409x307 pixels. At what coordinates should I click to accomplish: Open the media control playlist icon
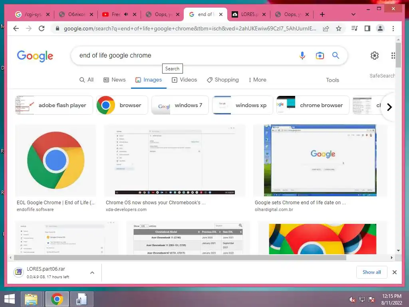[355, 28]
